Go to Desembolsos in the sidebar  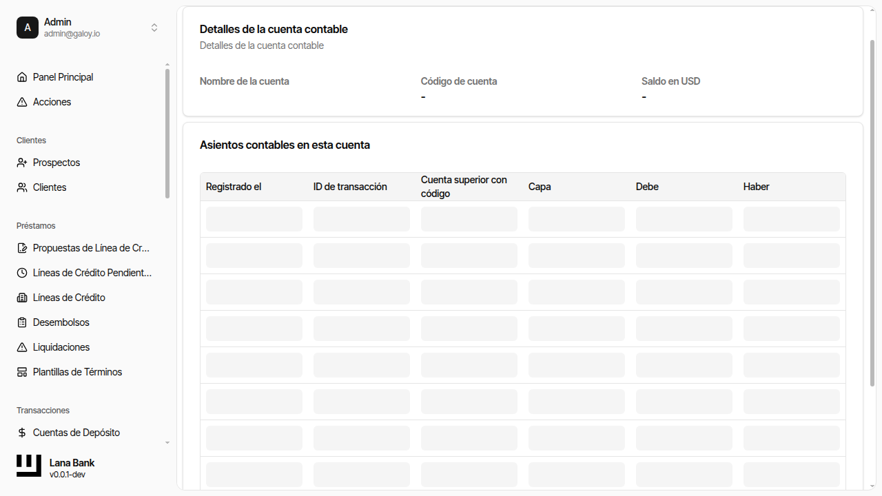[61, 322]
